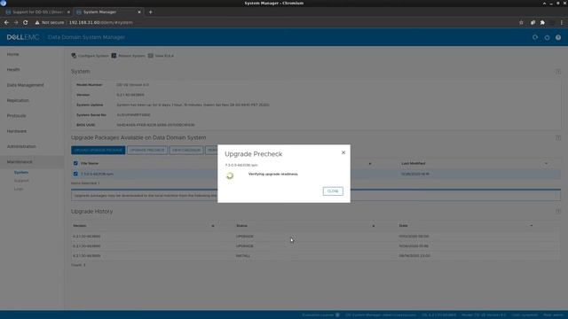Viewport: 568px width, 319px height.
Task: Click the help icon of System panel
Action: [558, 72]
